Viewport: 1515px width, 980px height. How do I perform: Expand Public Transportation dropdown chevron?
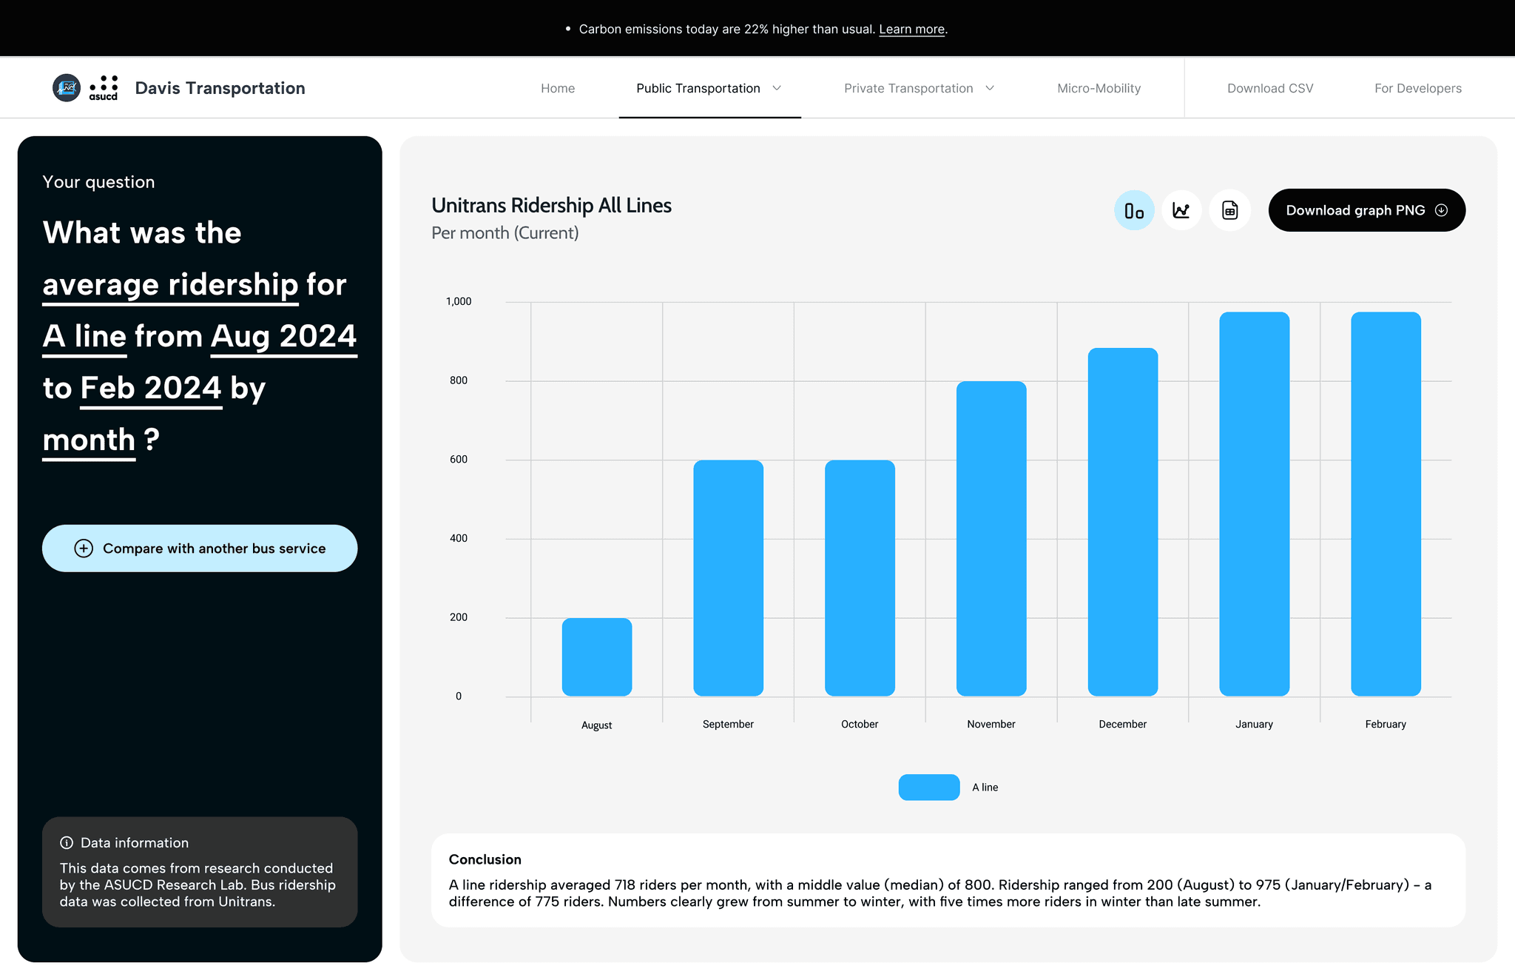(x=777, y=88)
